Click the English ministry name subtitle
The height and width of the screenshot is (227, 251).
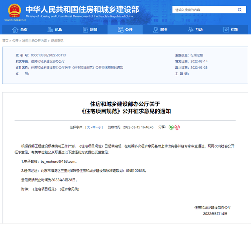pos(79,16)
